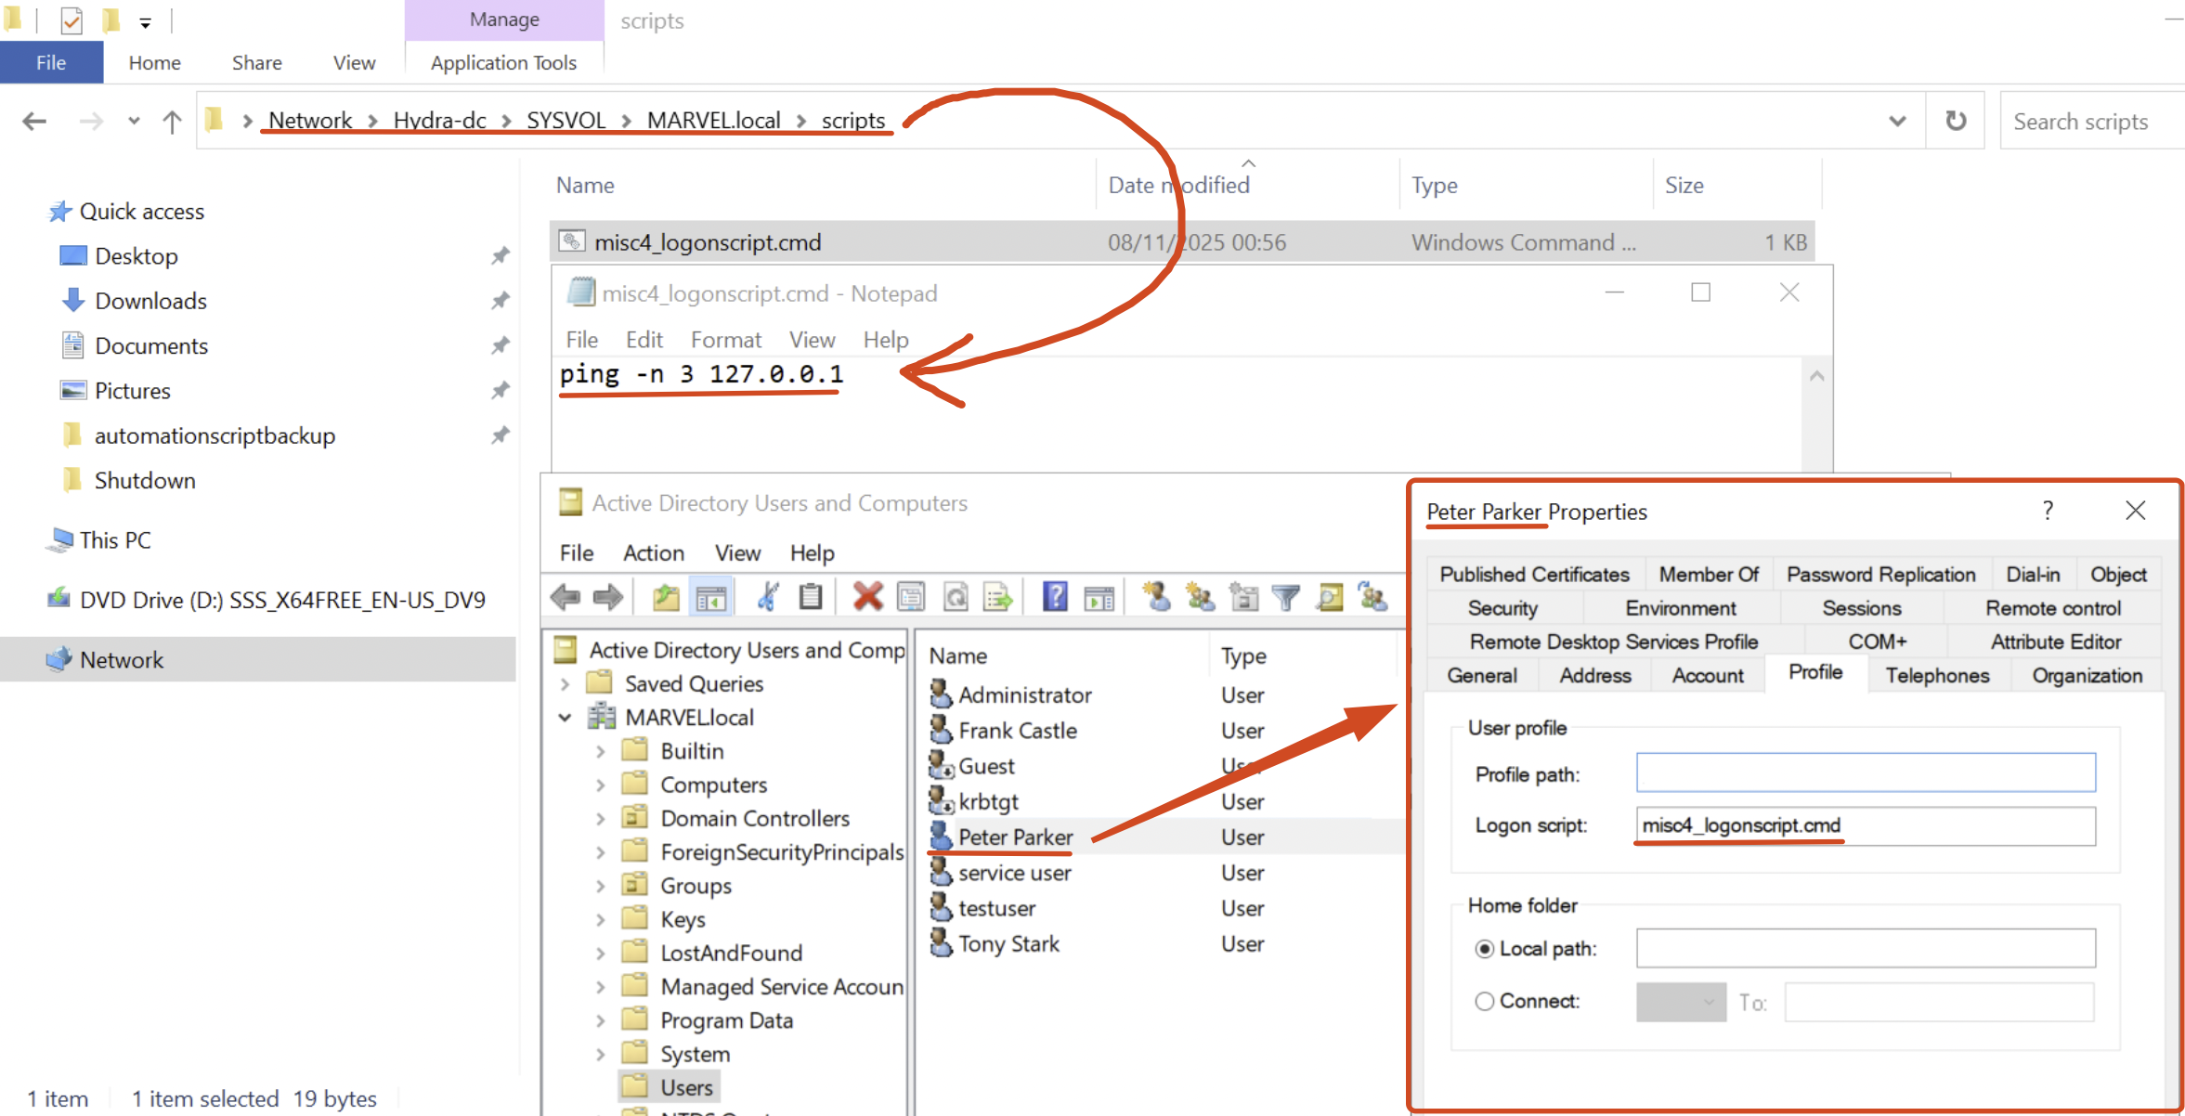Click the Cut scissors icon
Viewport: 2185px width, 1116px height.
[768, 596]
